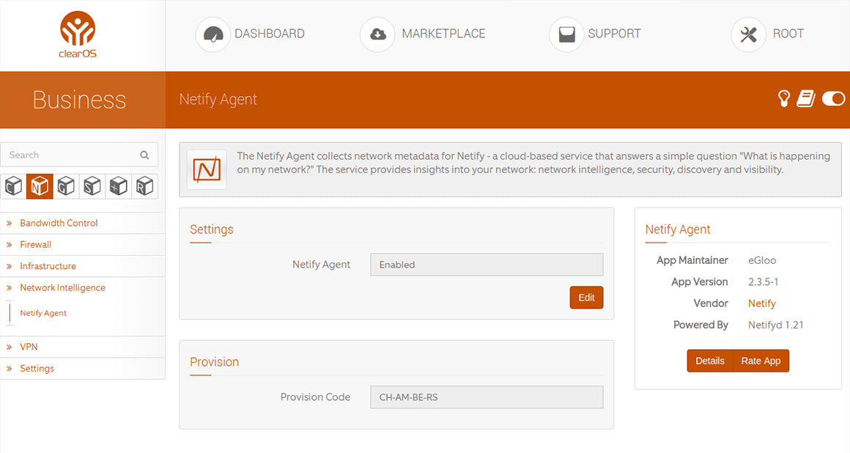Select the "R" cube category icon
The height and width of the screenshot is (453, 850).
(x=144, y=186)
